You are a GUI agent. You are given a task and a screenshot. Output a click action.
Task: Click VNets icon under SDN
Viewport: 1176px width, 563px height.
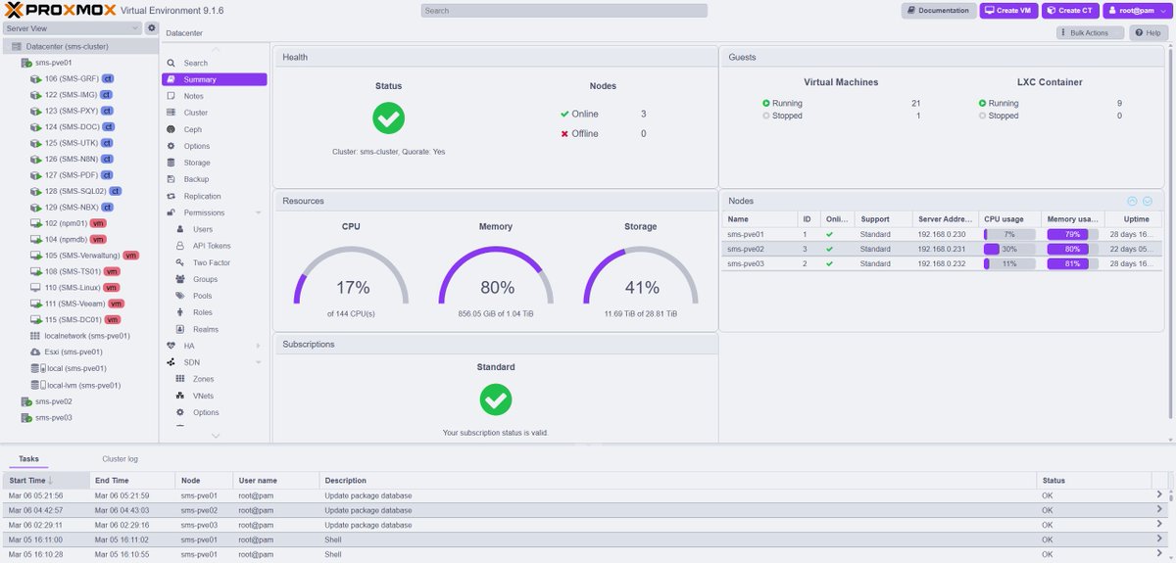[180, 396]
